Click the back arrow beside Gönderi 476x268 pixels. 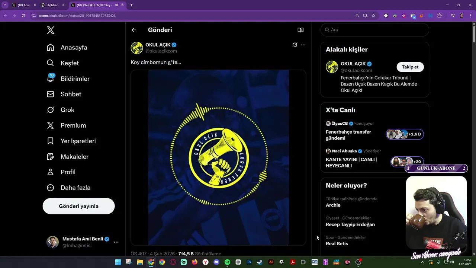click(x=134, y=30)
